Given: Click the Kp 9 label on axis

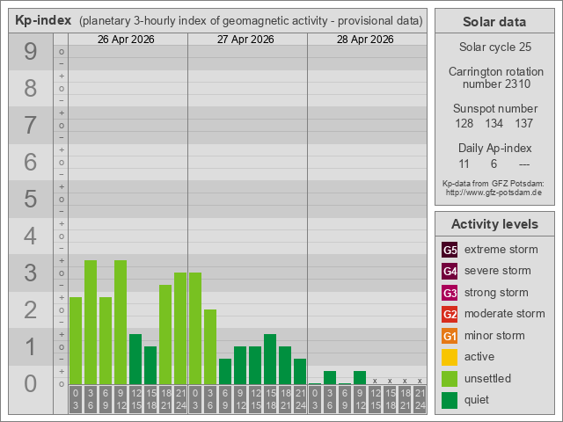Looking at the screenshot, I should click(31, 52).
